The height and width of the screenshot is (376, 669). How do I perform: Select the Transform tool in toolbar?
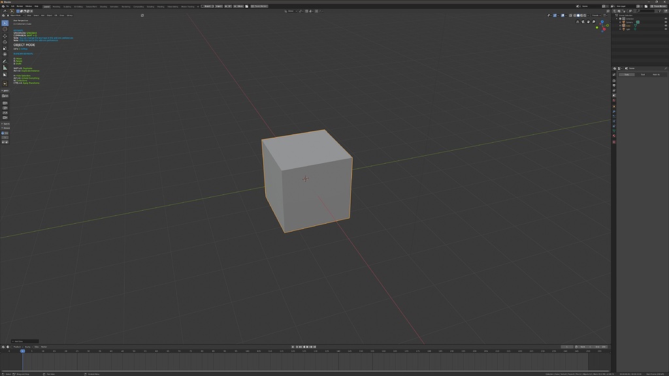pos(5,54)
